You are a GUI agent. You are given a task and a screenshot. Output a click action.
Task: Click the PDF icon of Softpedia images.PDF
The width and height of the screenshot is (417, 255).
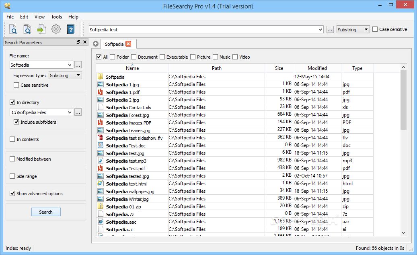(100, 122)
